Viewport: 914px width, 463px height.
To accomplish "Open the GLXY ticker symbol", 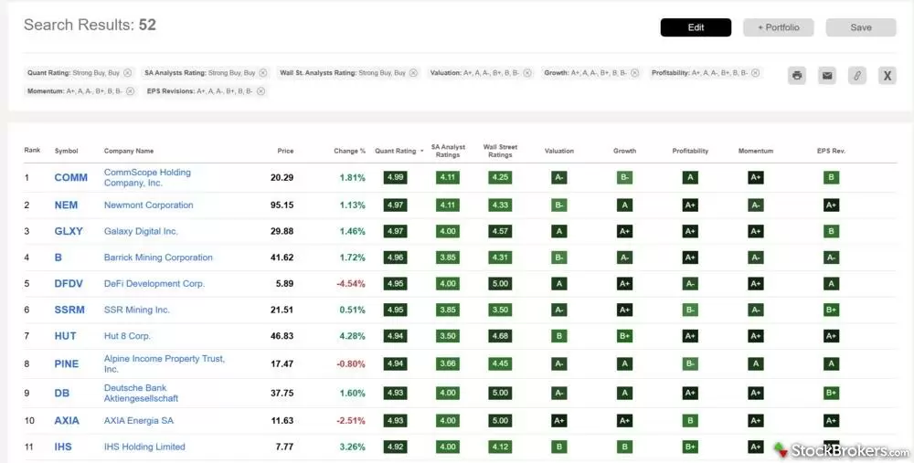I will pyautogui.click(x=69, y=231).
